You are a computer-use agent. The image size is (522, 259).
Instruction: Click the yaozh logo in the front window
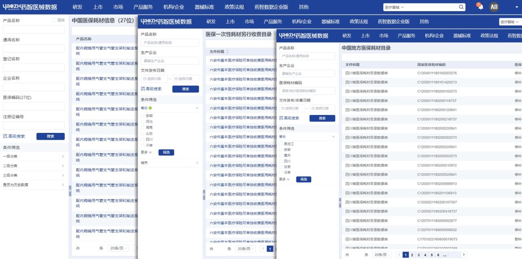click(x=303, y=36)
